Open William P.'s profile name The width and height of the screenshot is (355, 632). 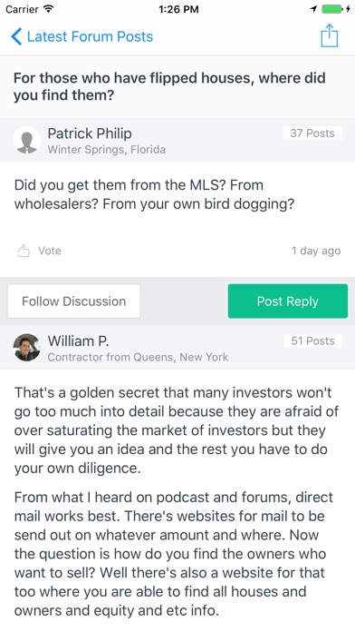point(78,341)
